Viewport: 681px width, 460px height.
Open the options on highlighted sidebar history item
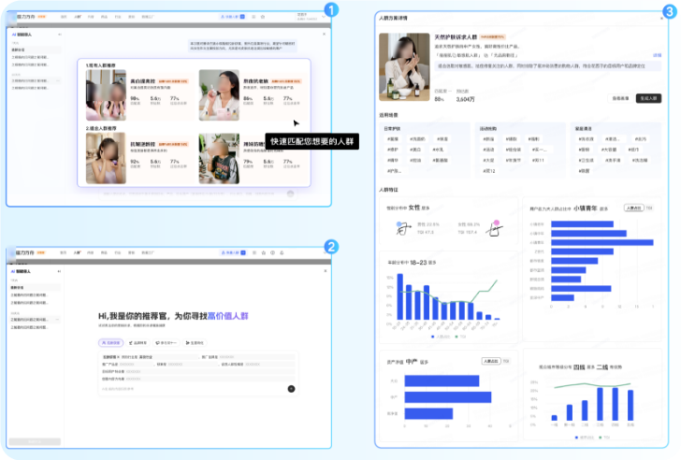[x=58, y=82]
